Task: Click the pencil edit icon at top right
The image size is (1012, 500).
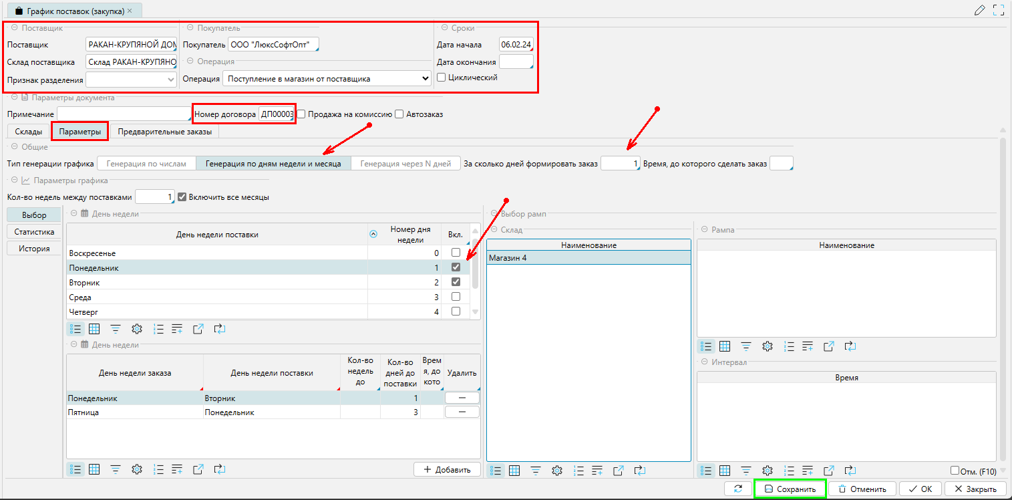Action: pyautogui.click(x=979, y=10)
